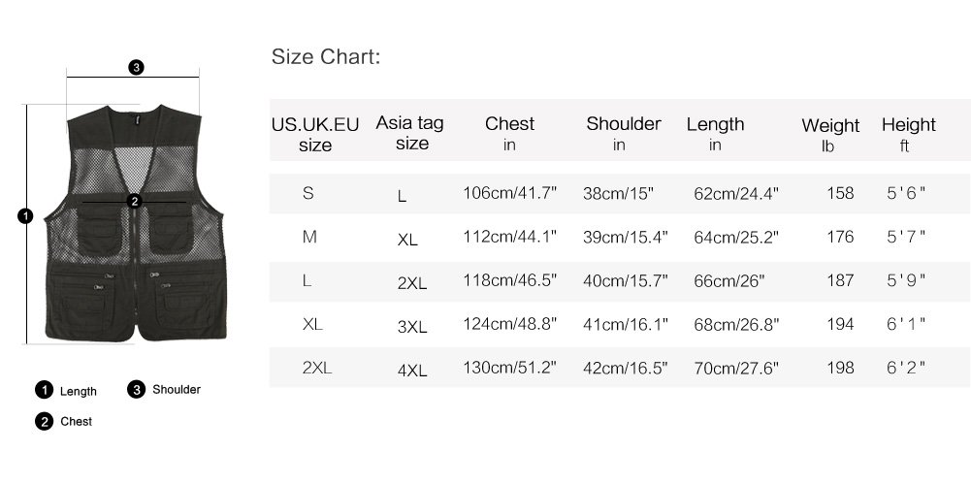Click the number 3 marker above the vest
This screenshot has height=485, width=971.
(x=137, y=67)
